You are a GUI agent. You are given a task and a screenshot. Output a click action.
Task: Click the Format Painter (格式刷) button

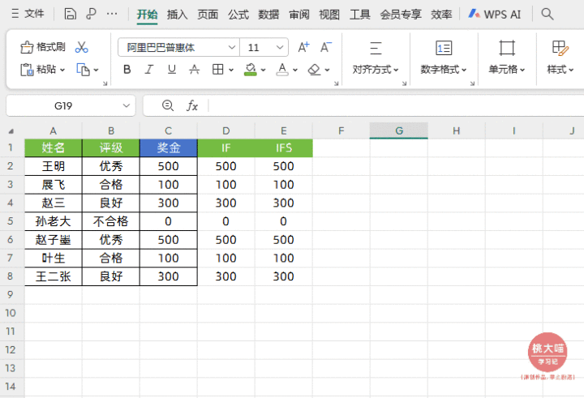[43, 47]
